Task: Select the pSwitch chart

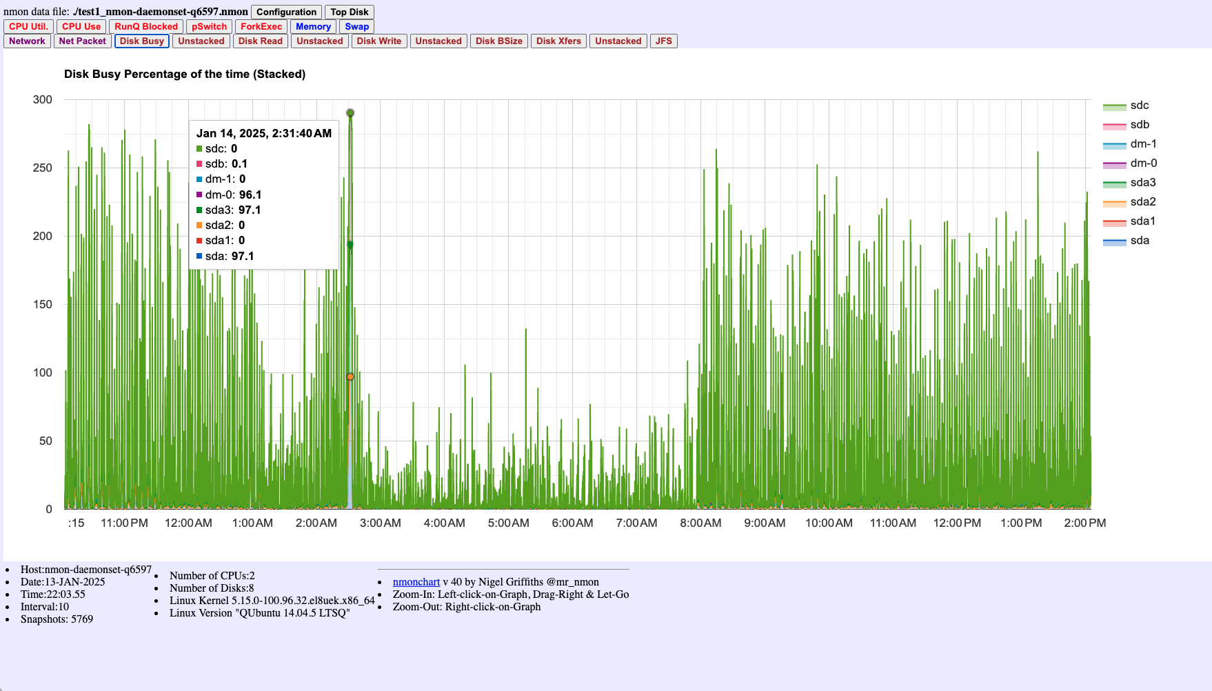Action: 208,26
